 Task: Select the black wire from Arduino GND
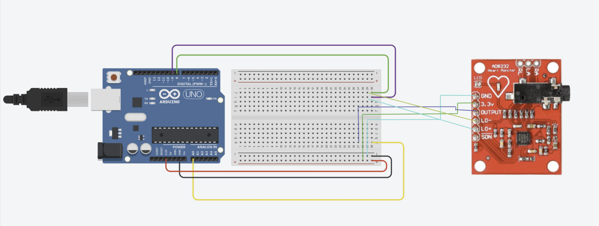(285, 177)
